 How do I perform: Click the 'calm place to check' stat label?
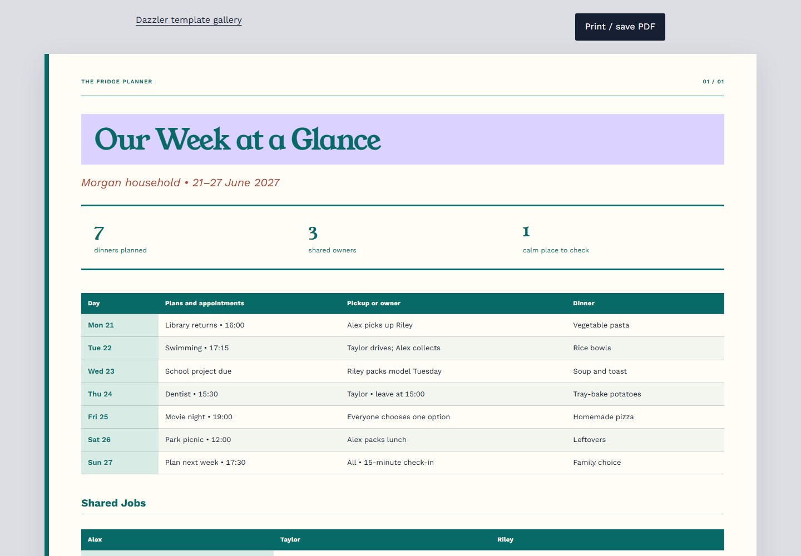click(x=556, y=250)
